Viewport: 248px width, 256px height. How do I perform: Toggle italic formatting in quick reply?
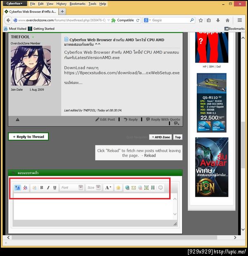click(48, 188)
